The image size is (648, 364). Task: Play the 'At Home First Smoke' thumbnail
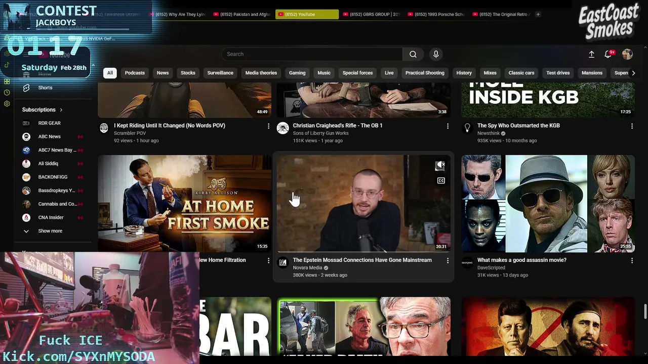(x=184, y=203)
